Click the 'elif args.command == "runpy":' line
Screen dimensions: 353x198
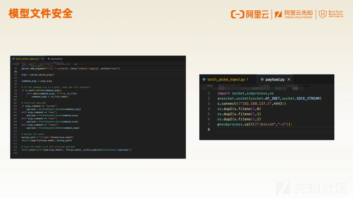pos(40,125)
